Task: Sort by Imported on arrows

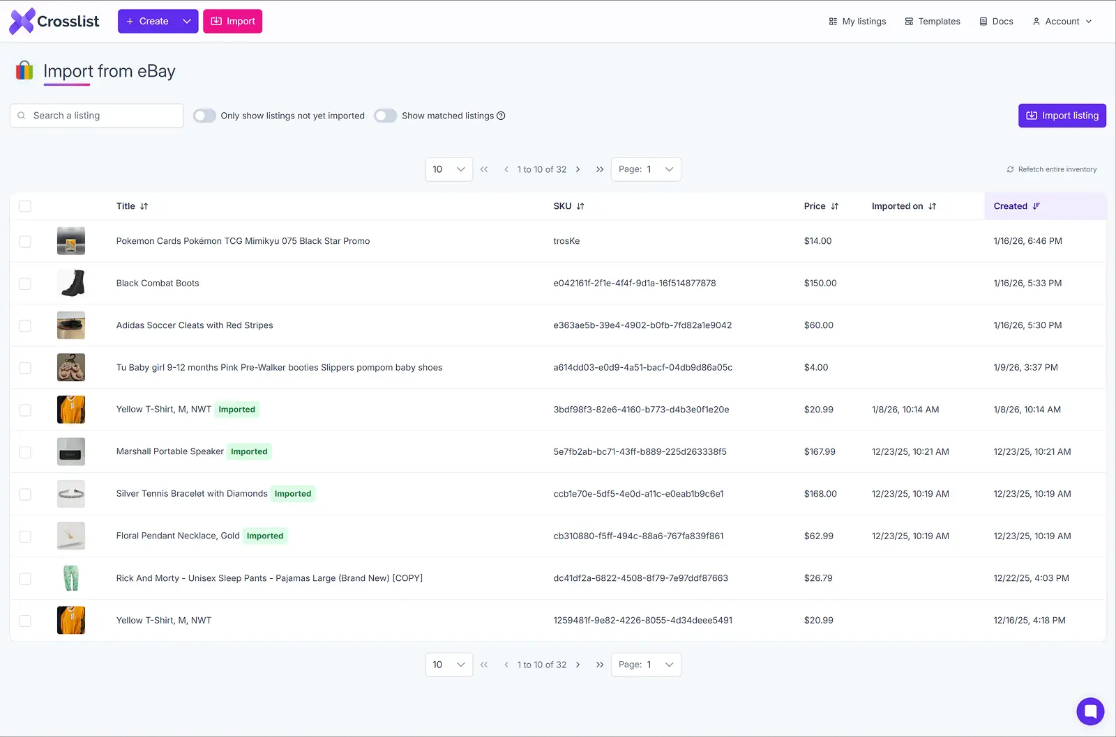Action: click(x=932, y=206)
